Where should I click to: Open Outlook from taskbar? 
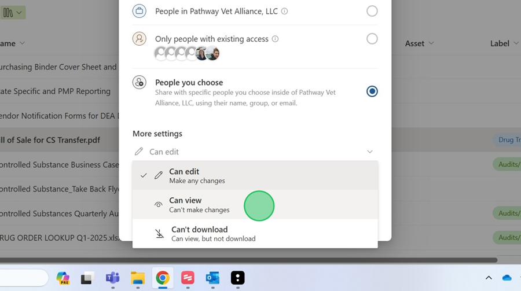(x=212, y=278)
